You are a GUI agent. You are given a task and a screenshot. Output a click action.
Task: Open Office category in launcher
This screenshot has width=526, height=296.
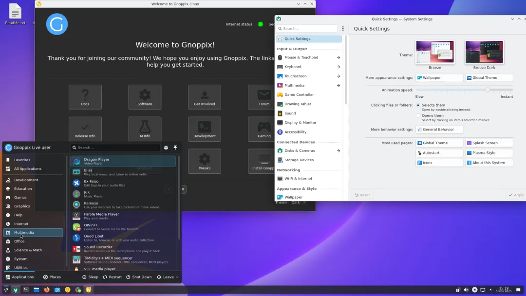tap(33, 241)
